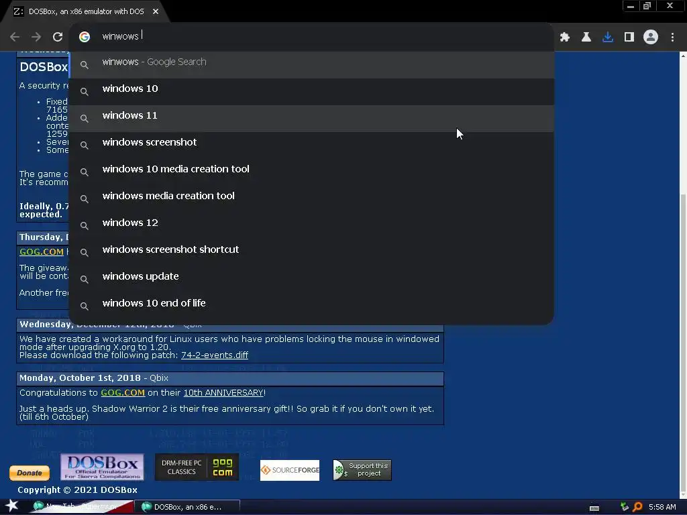Open the Chrome three-dot menu

(x=672, y=38)
